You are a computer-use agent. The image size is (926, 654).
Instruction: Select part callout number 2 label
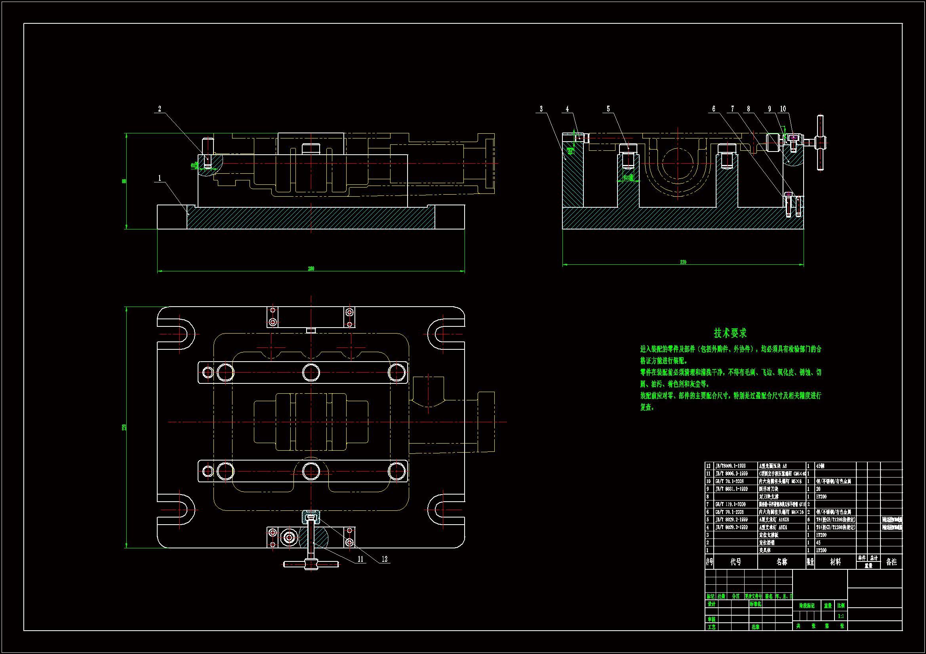pos(159,109)
